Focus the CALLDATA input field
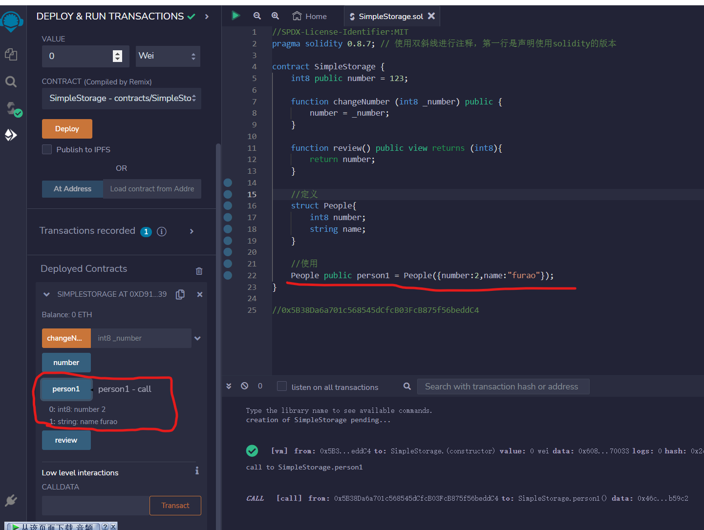Image resolution: width=704 pixels, height=530 pixels. coord(96,506)
